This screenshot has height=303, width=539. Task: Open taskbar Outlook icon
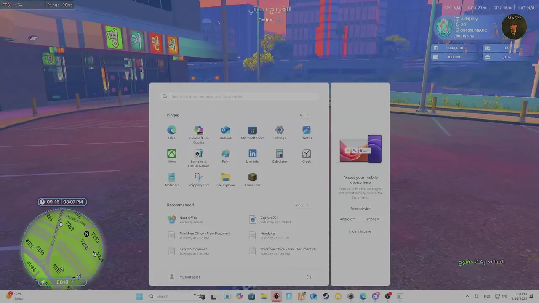tap(313, 296)
